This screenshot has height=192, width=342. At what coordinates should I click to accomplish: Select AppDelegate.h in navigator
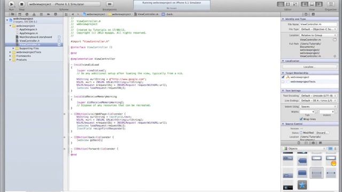pos(28,29)
